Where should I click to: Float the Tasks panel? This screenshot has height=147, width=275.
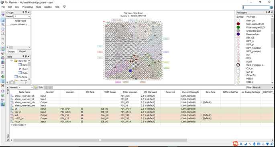[x=26, y=57]
